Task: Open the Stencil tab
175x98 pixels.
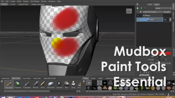Action: [93, 78]
